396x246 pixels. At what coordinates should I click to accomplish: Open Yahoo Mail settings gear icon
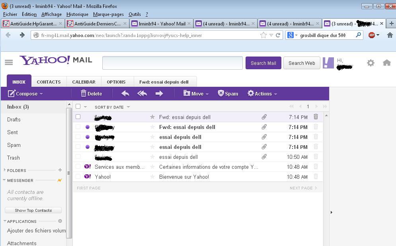point(371,62)
